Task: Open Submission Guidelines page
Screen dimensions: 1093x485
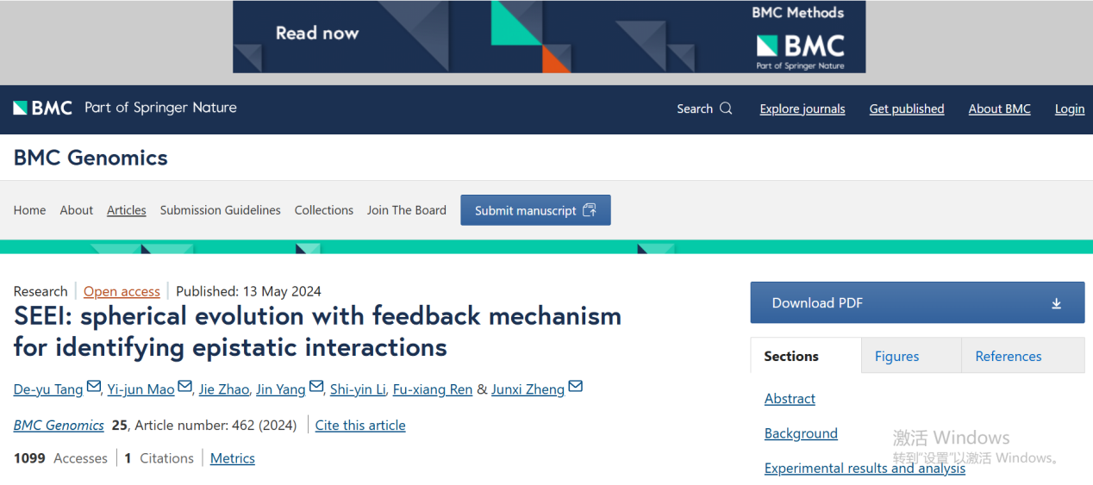Action: [220, 210]
